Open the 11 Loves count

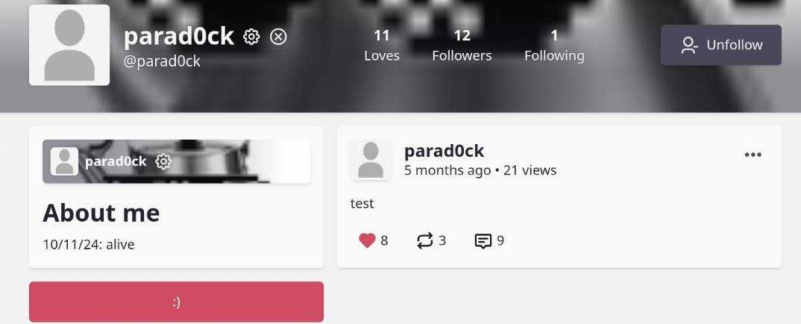pos(382,46)
